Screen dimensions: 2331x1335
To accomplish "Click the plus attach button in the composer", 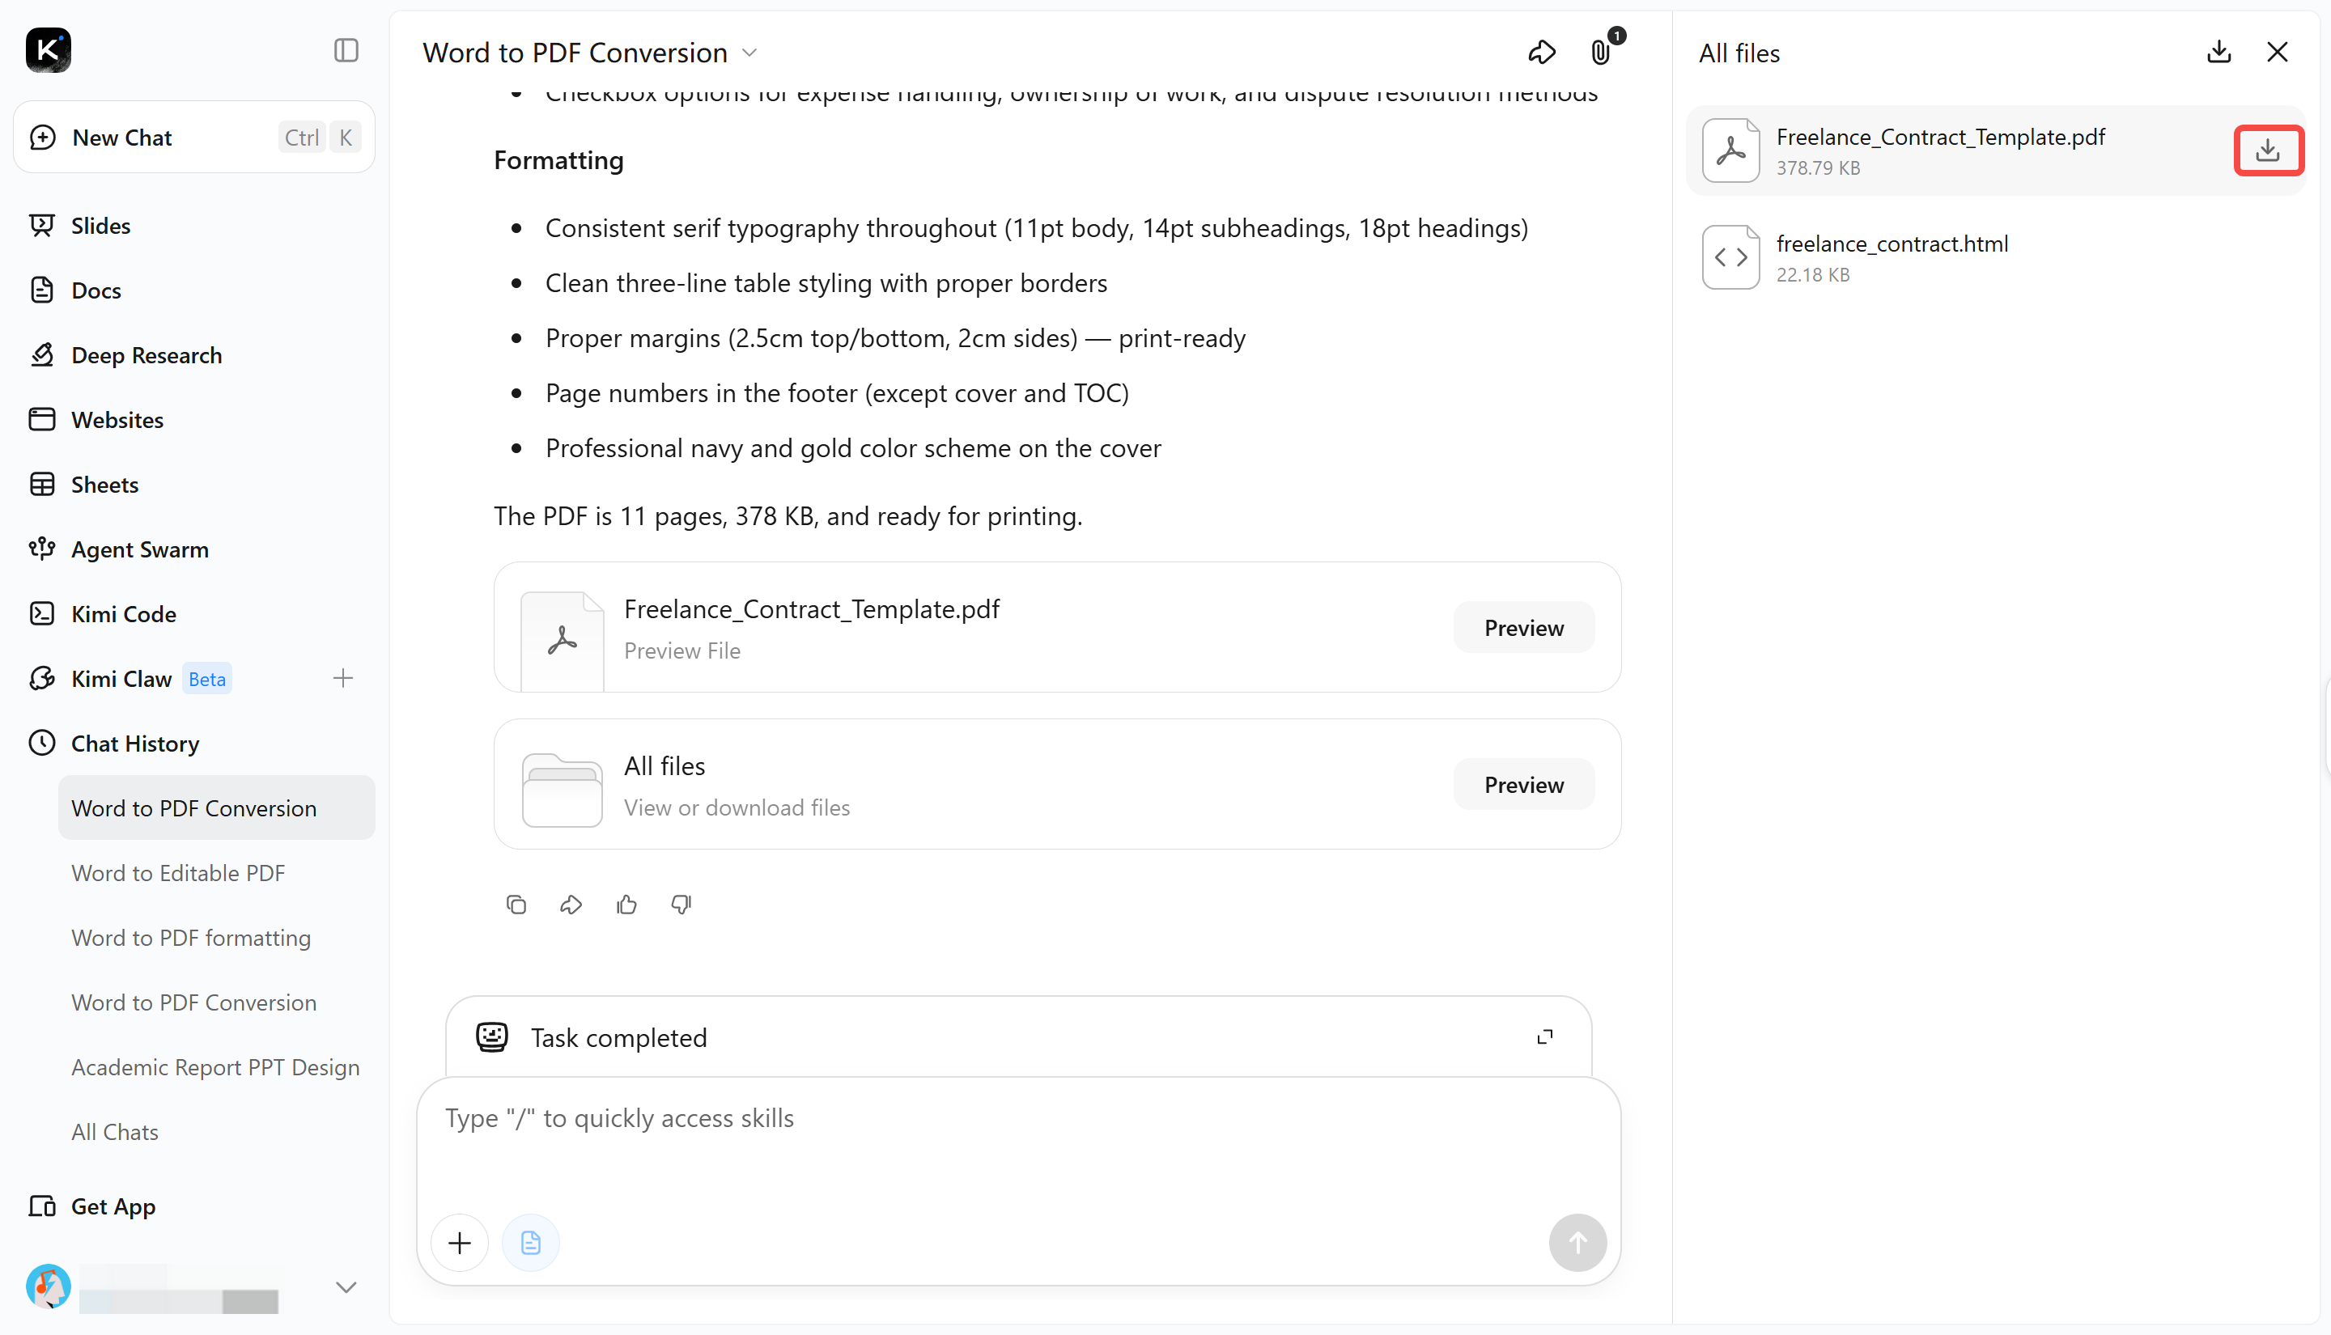I will (x=460, y=1243).
